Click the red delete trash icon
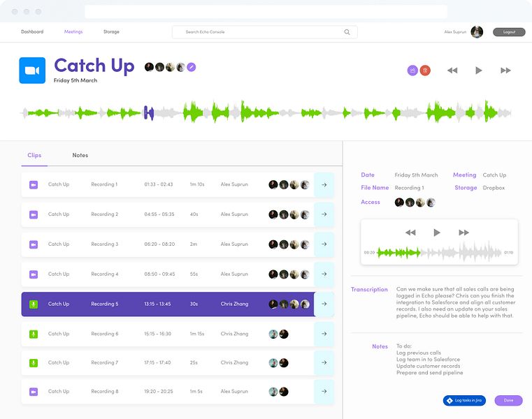Screen dimensions: 532x419 (425, 70)
